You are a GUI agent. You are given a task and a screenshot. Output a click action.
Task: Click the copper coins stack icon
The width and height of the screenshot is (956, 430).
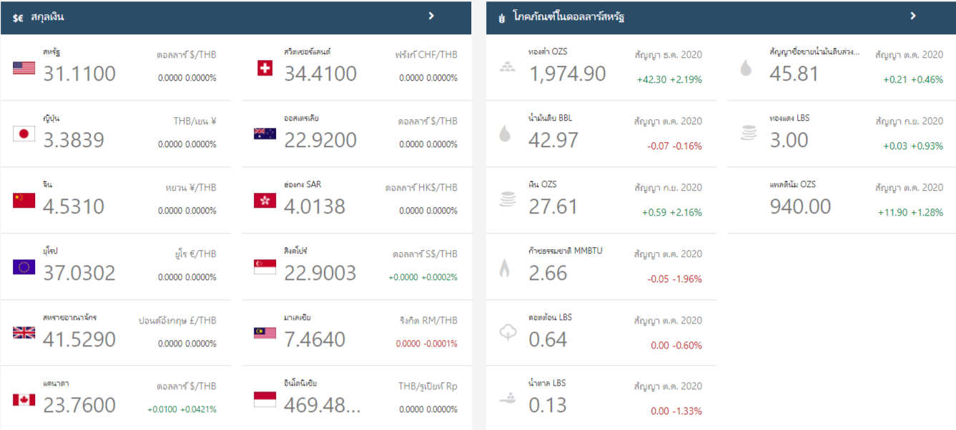(748, 134)
